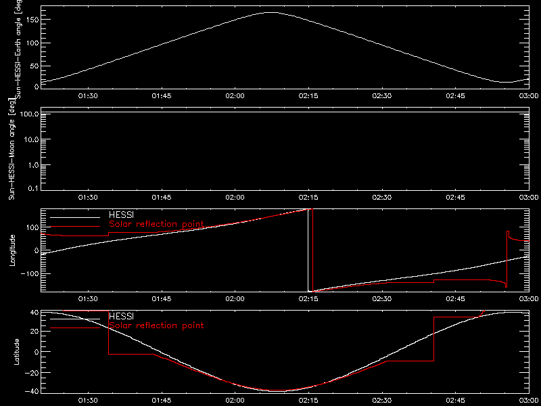This screenshot has height=406, width=541.
Task: Select the 02:15 time label under Earth angle plot
Action: (308, 96)
